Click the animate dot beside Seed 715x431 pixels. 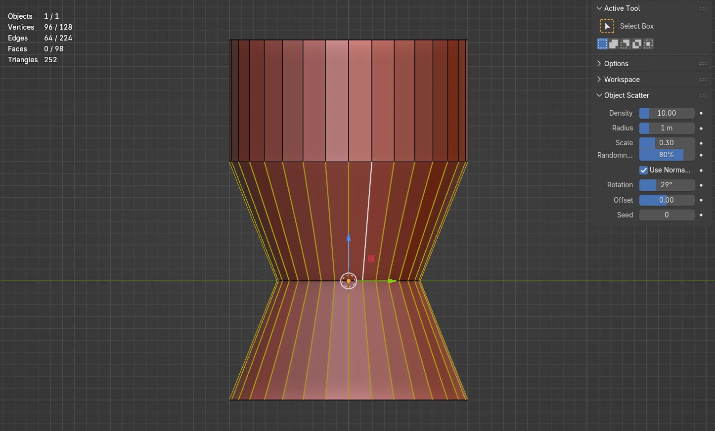tap(701, 215)
